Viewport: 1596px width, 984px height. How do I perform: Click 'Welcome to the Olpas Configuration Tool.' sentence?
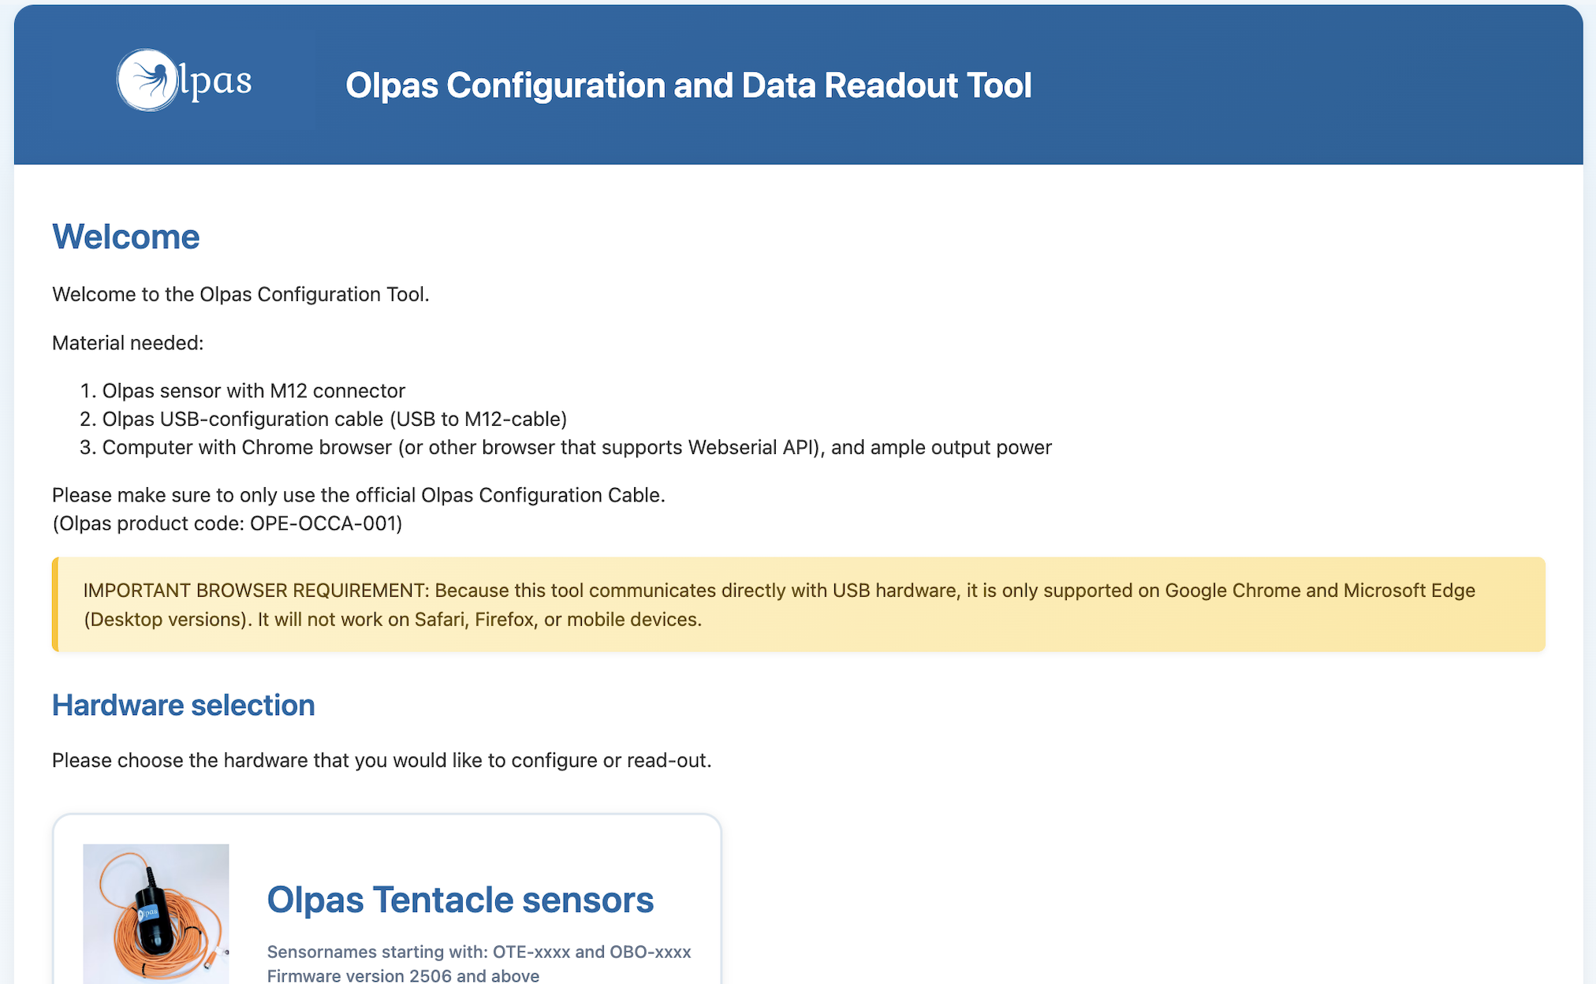(x=241, y=294)
